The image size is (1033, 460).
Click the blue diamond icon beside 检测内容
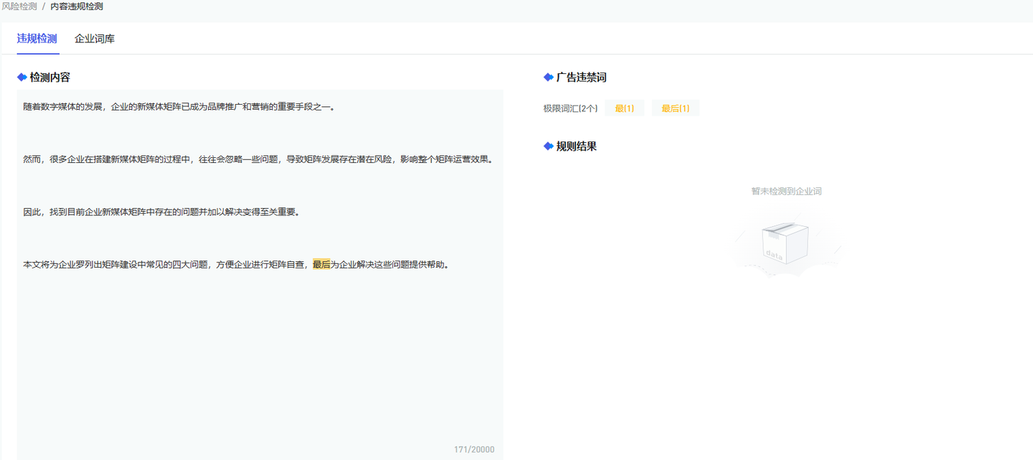22,77
